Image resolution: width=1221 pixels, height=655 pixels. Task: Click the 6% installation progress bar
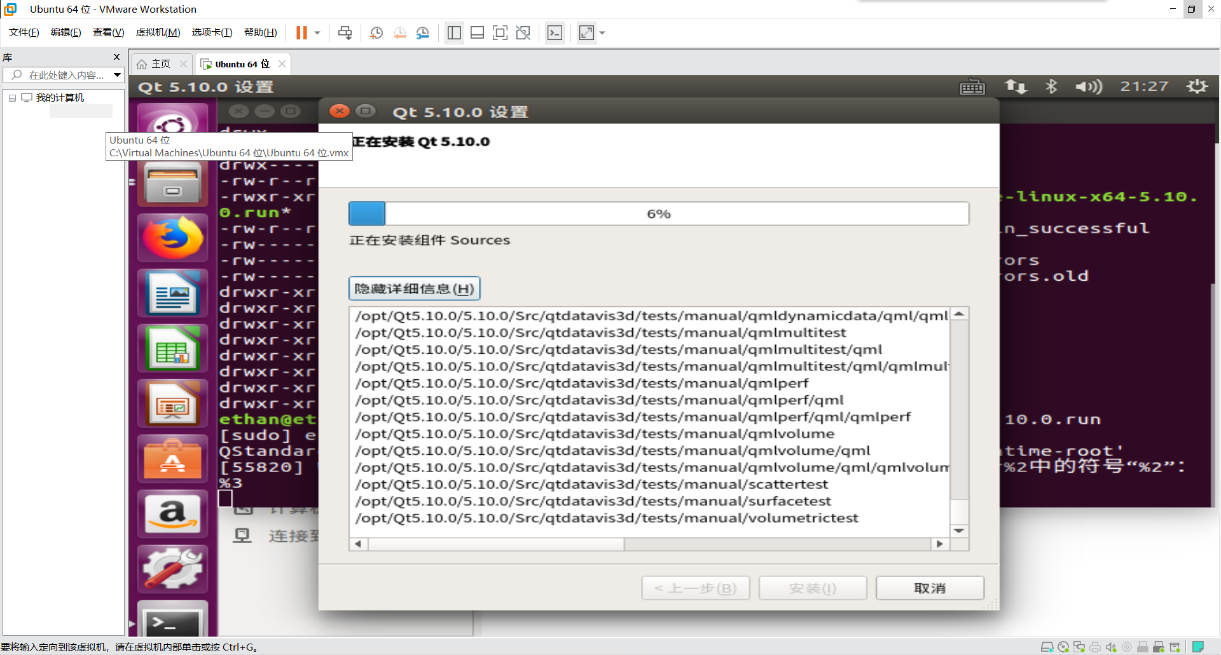pyautogui.click(x=658, y=213)
